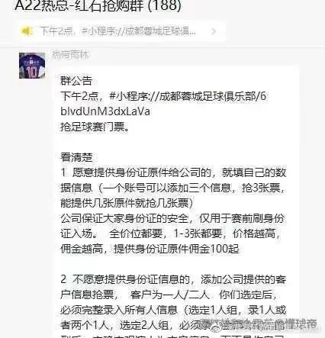Click the text 提供身份证原件佣金100起
The width and height of the screenshot is (325, 338).
(176, 249)
